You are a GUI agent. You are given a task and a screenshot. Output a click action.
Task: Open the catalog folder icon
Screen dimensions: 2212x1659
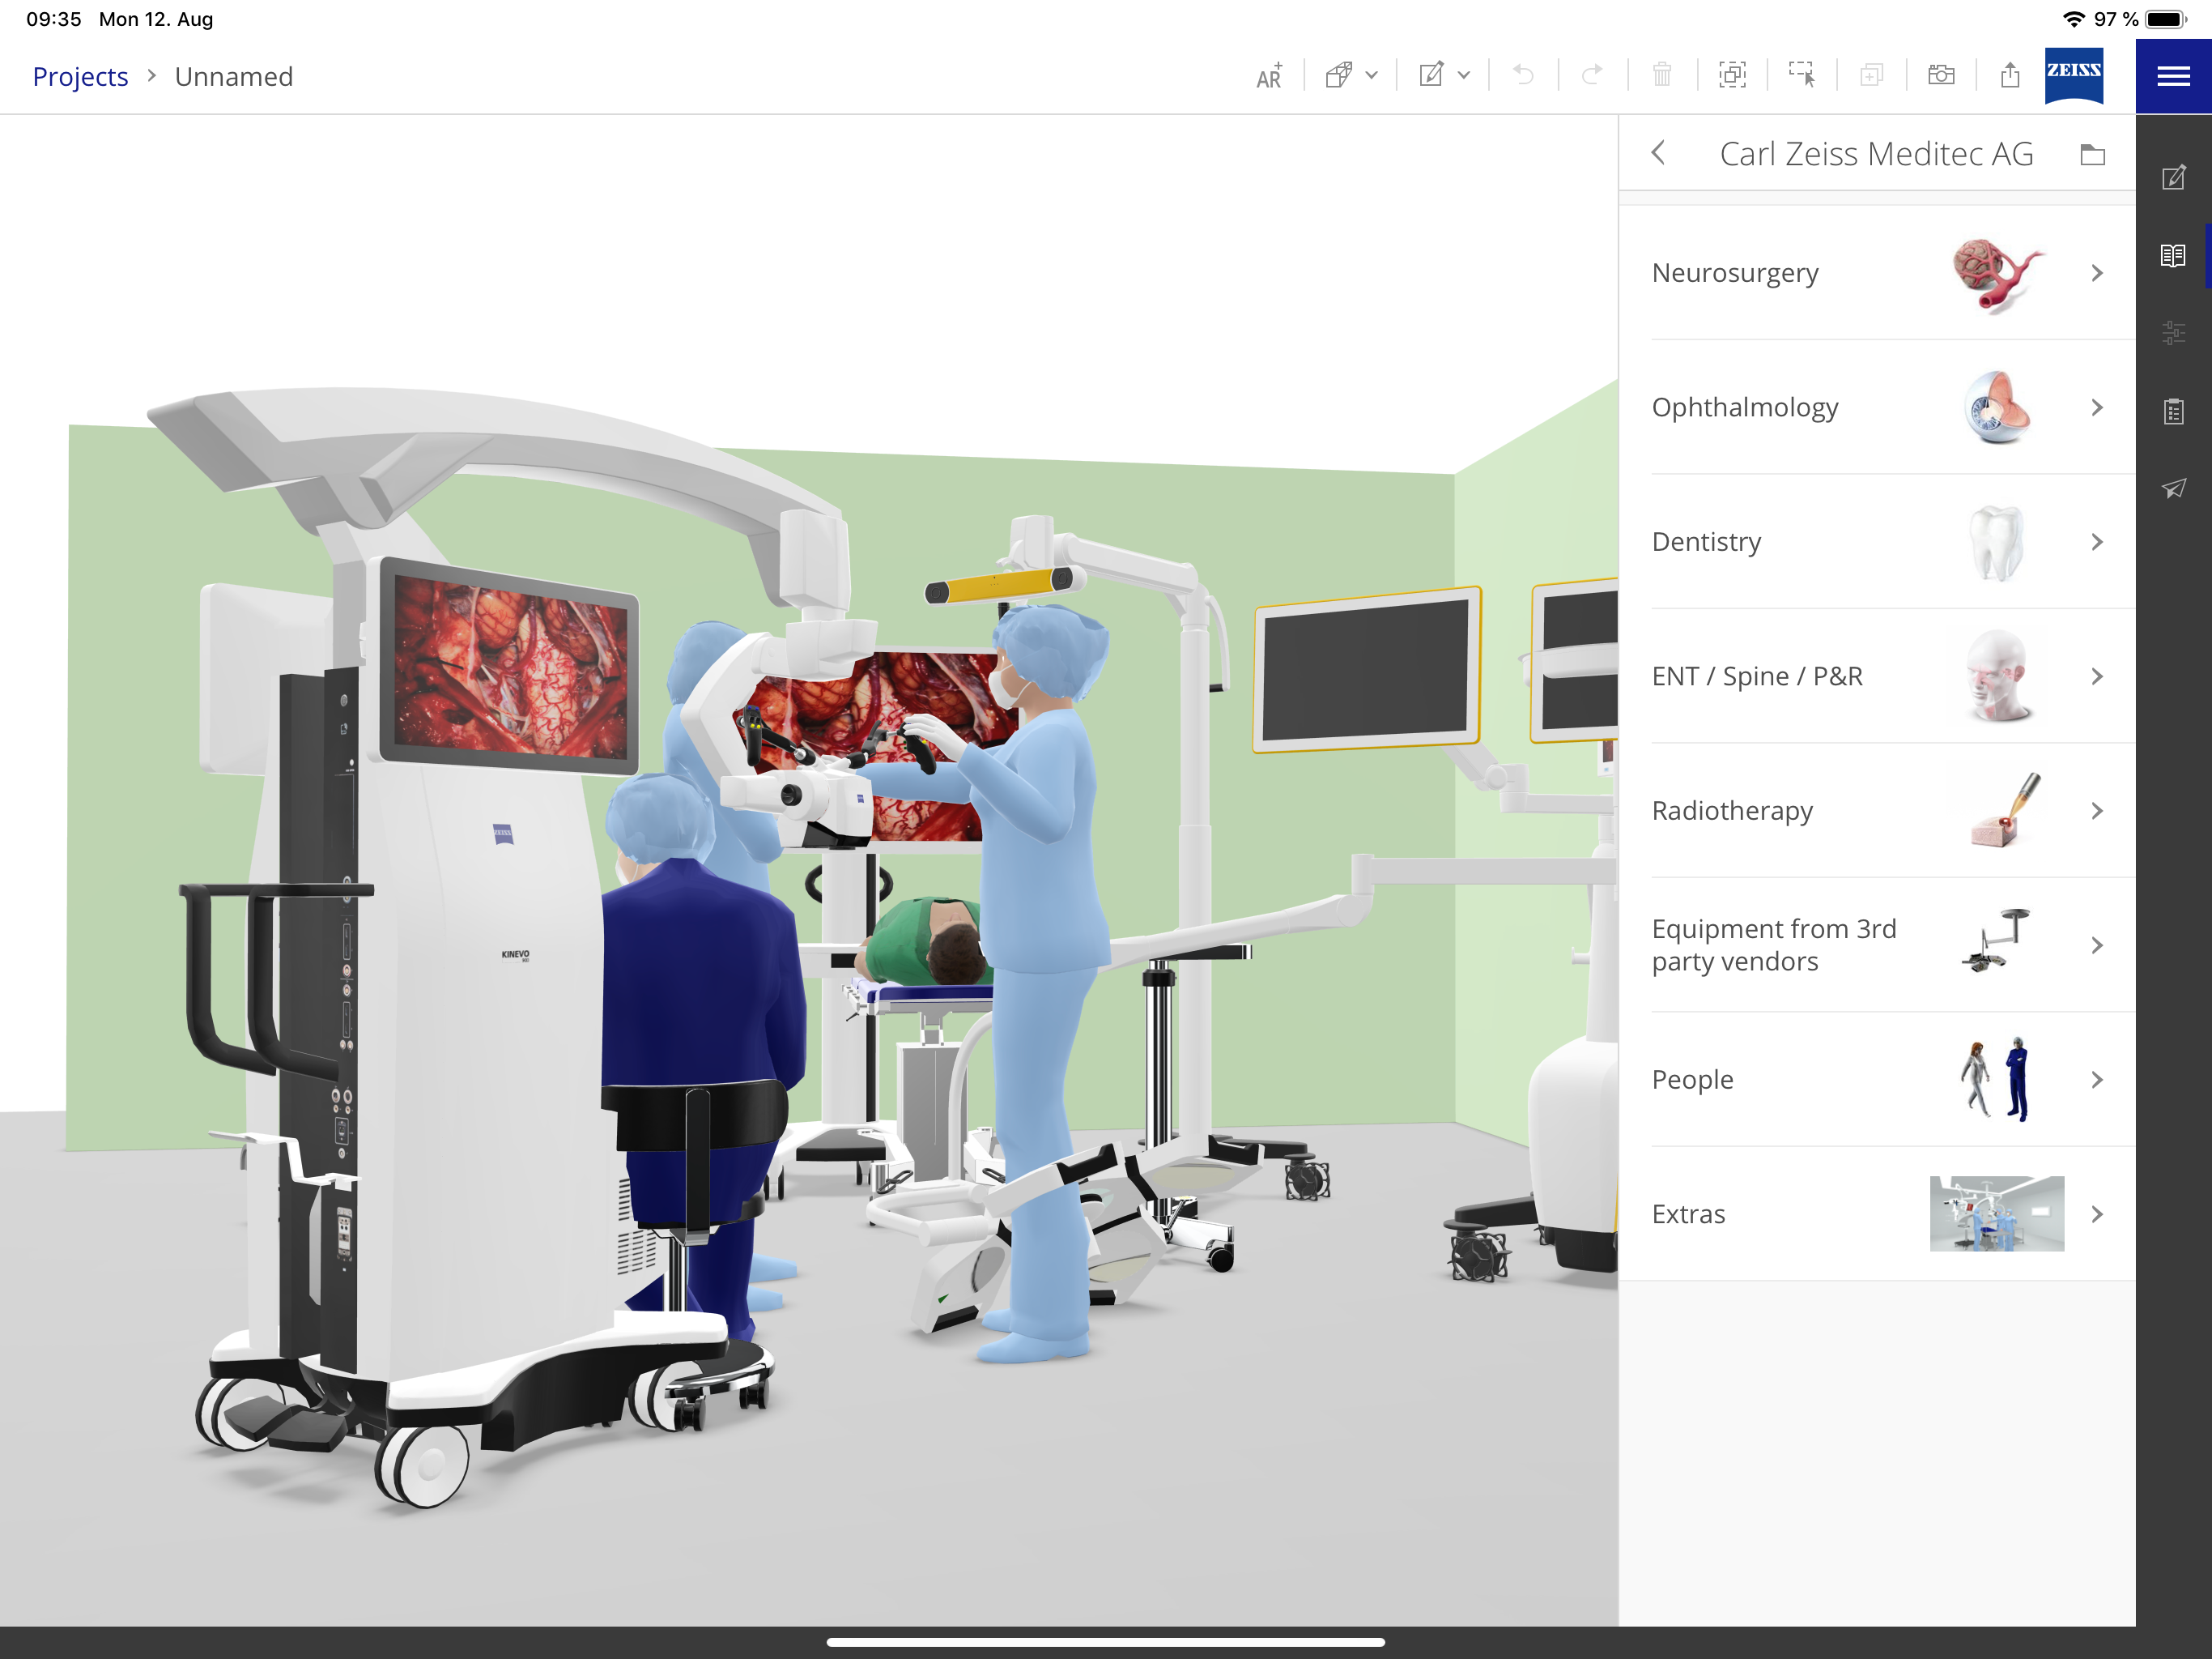[x=2093, y=154]
